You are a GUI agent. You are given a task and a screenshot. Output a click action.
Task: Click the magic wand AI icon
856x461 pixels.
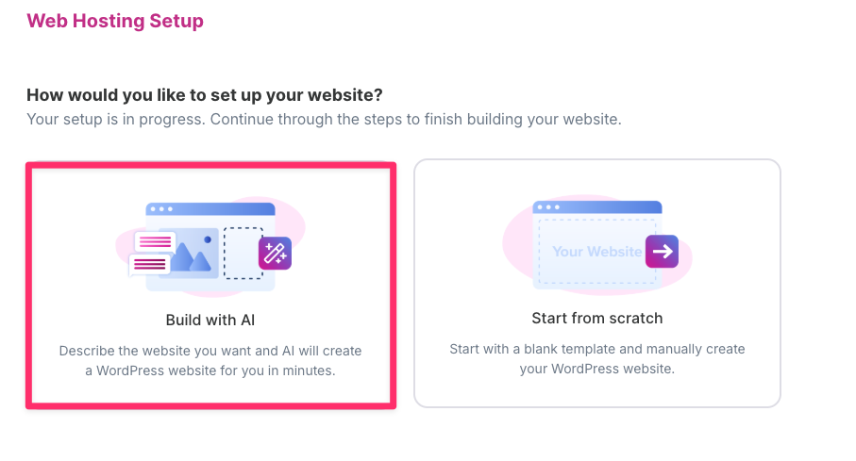[275, 254]
